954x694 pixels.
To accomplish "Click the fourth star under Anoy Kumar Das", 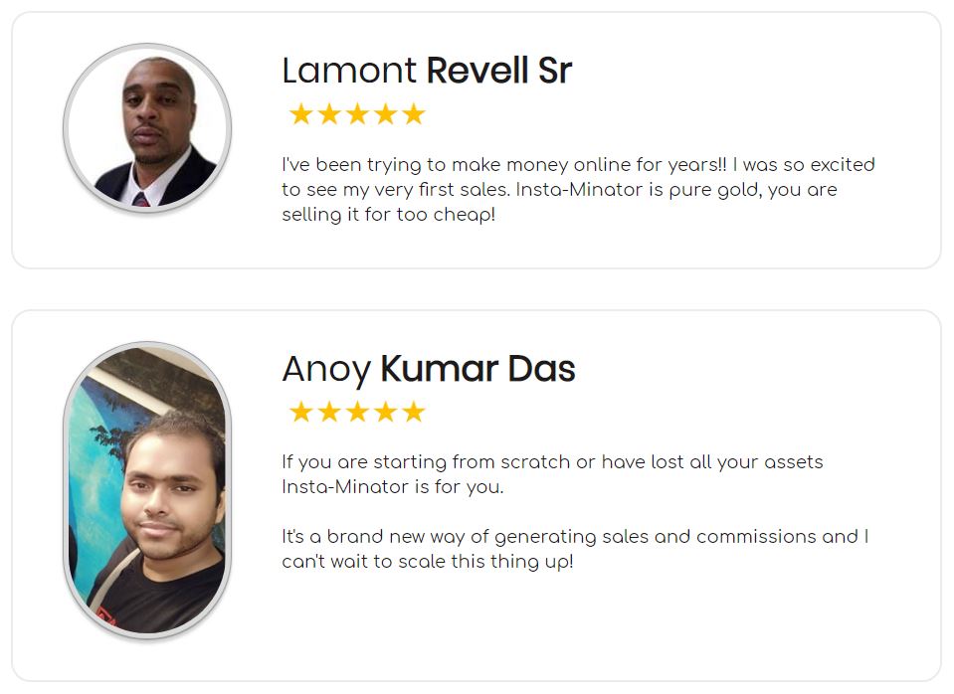I will coord(385,412).
